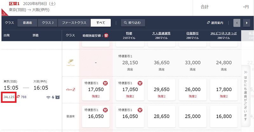Open the JALビジネスきっぷ header link

click(x=224, y=33)
